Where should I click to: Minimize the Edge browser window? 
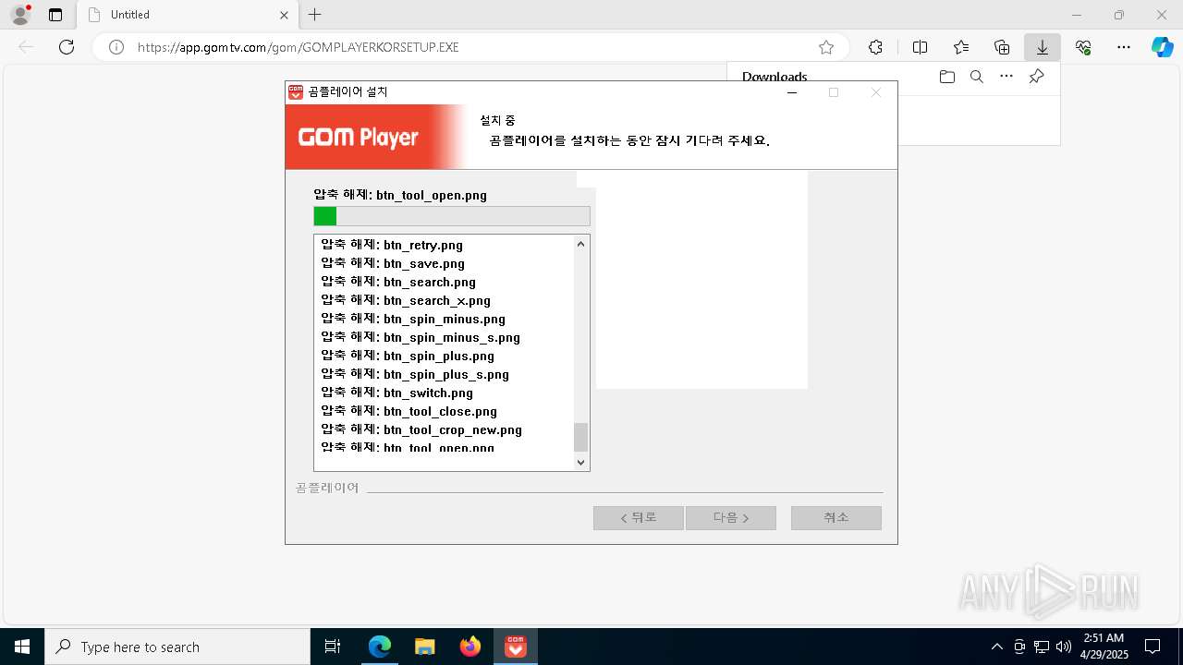click(x=1077, y=15)
